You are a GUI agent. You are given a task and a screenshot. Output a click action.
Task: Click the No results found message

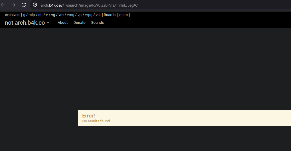tap(97, 121)
